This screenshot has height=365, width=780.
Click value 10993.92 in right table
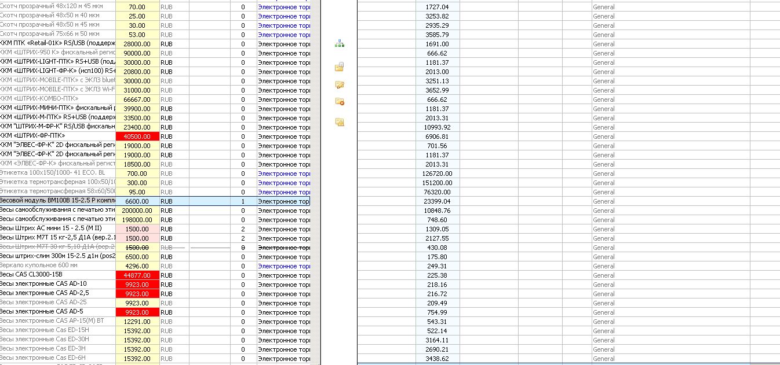[x=438, y=127]
